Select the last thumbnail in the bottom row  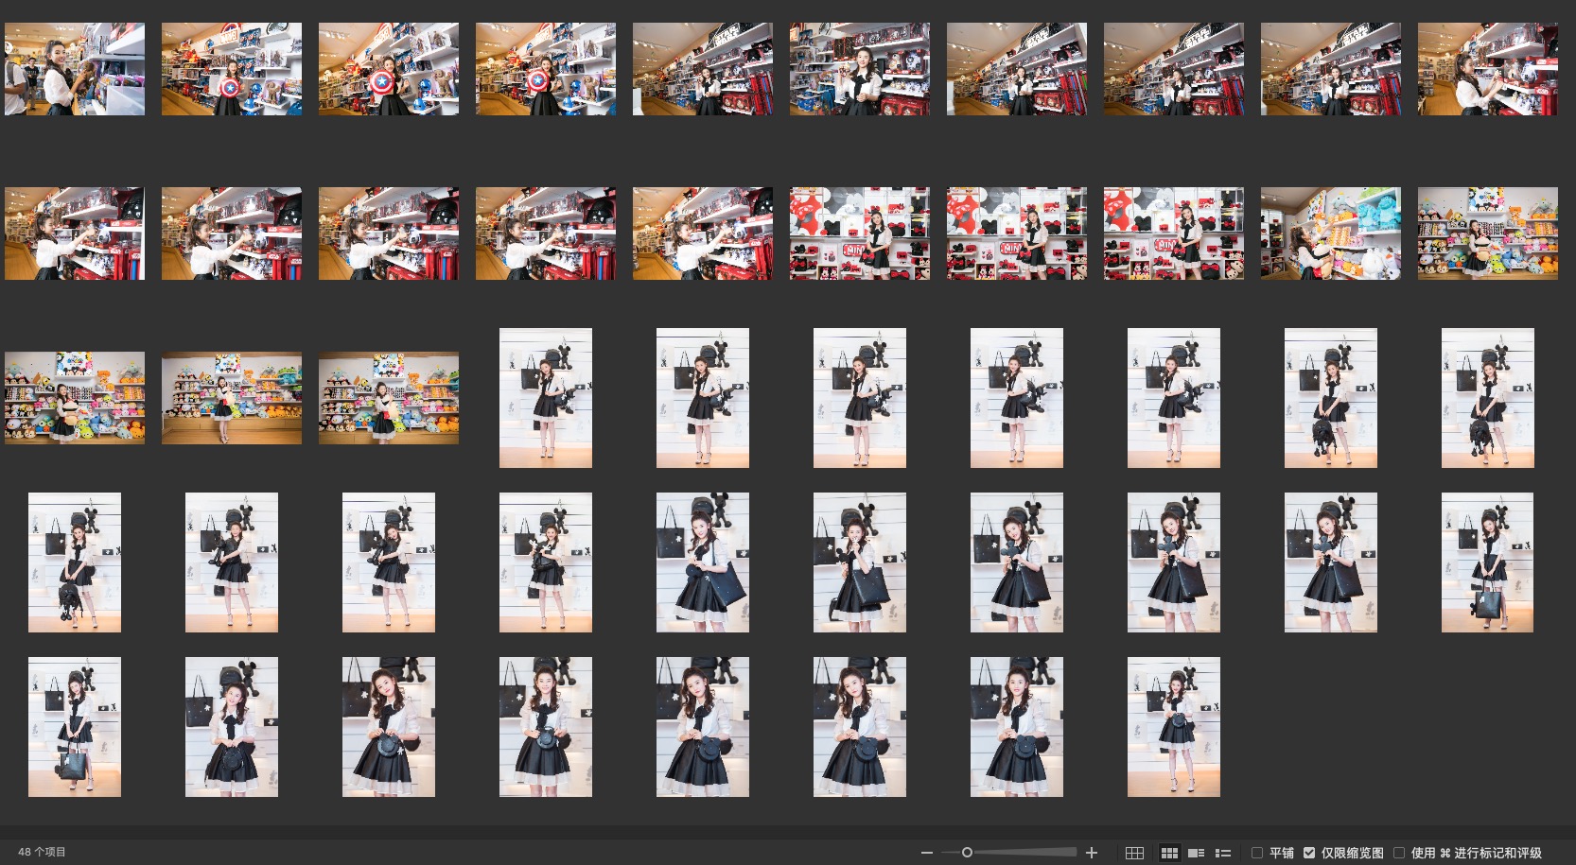pyautogui.click(x=1173, y=727)
